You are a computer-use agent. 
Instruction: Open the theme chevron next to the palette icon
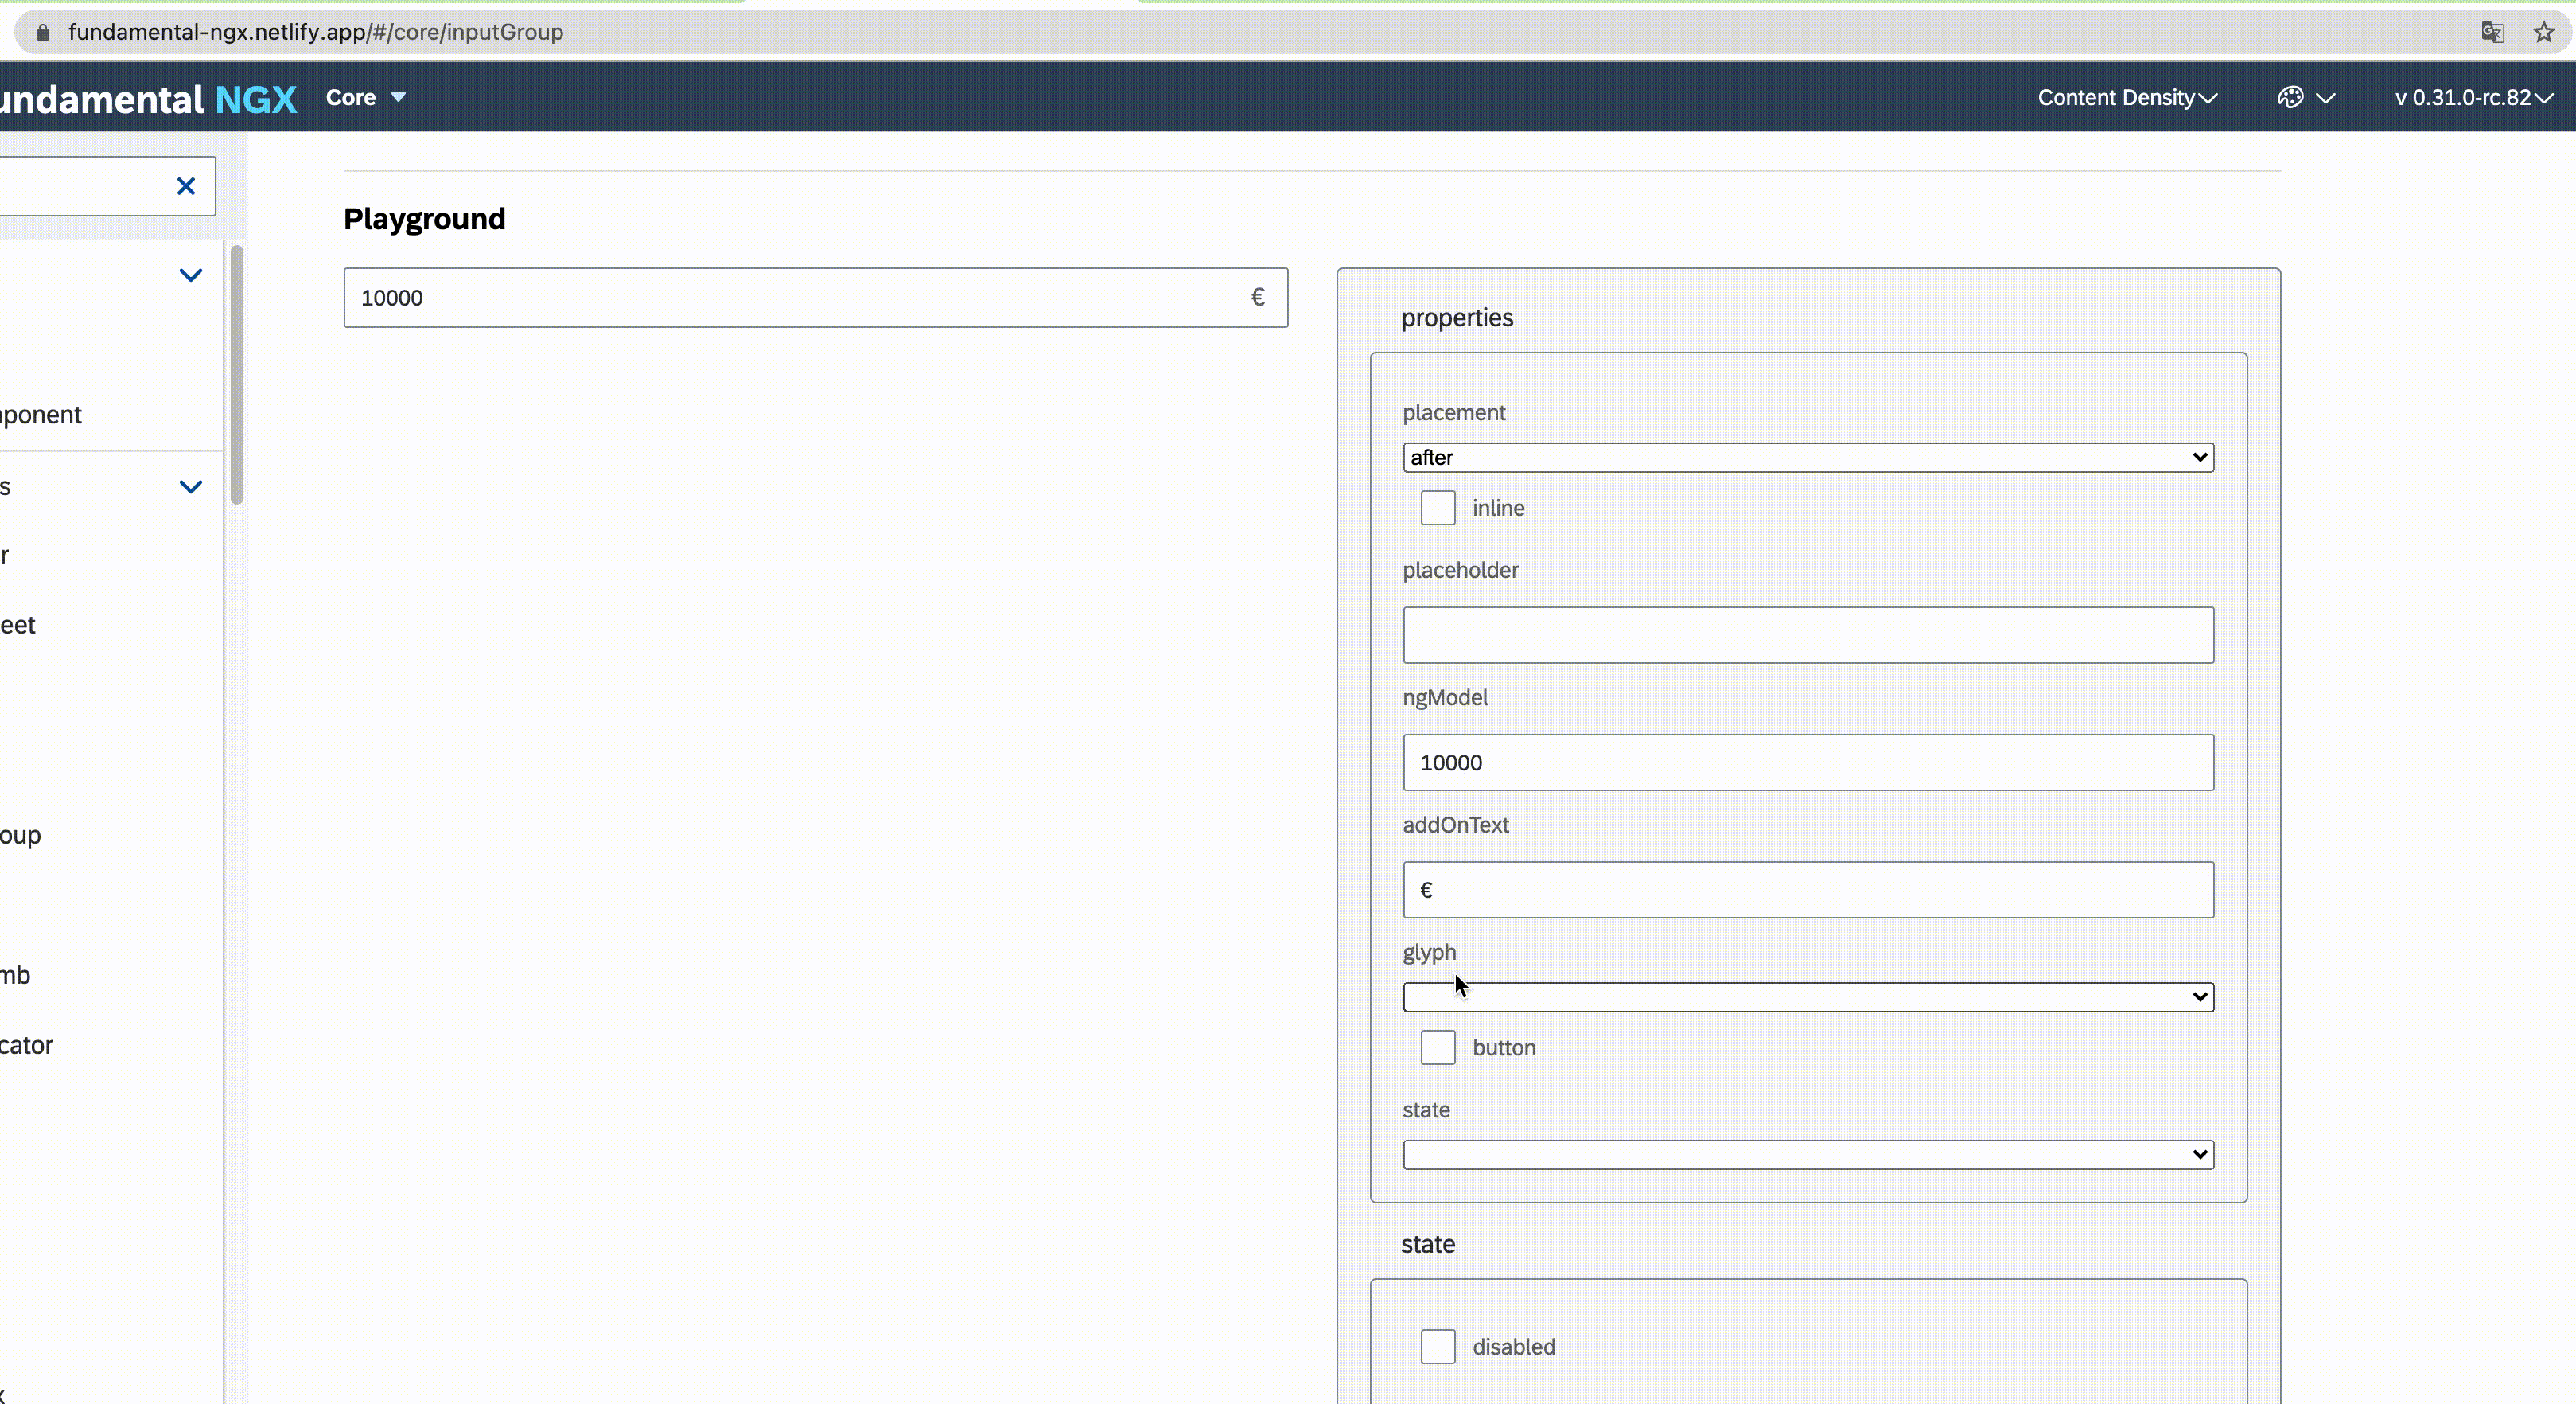[x=2325, y=97]
